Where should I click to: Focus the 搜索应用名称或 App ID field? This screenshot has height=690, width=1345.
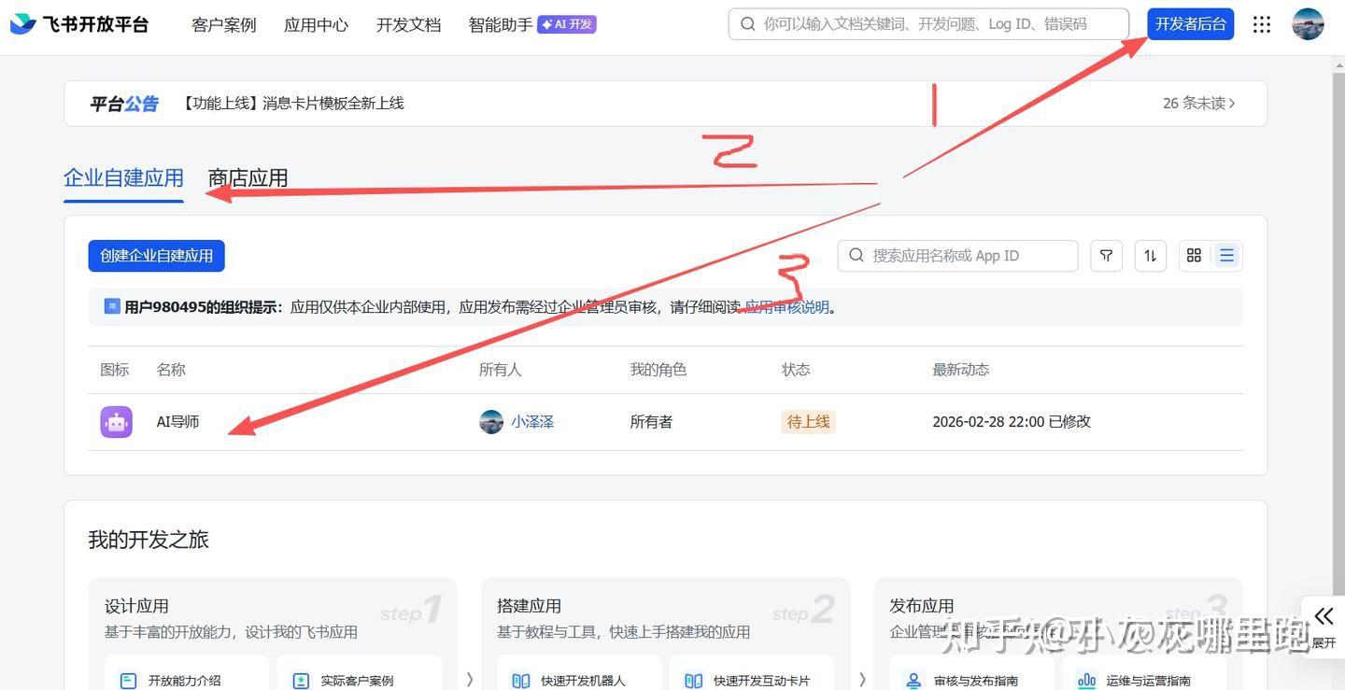click(x=958, y=256)
